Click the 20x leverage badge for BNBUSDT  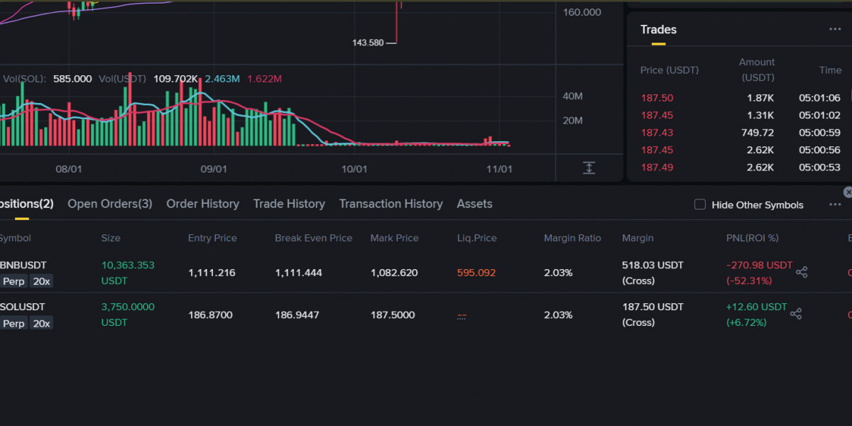coord(42,281)
